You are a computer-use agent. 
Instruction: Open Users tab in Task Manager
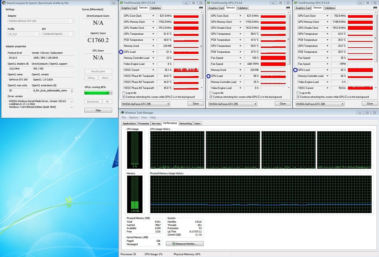(x=197, y=123)
